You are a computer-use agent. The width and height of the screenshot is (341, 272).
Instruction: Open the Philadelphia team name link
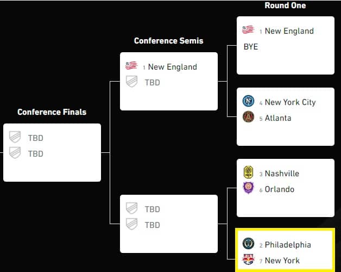(288, 245)
